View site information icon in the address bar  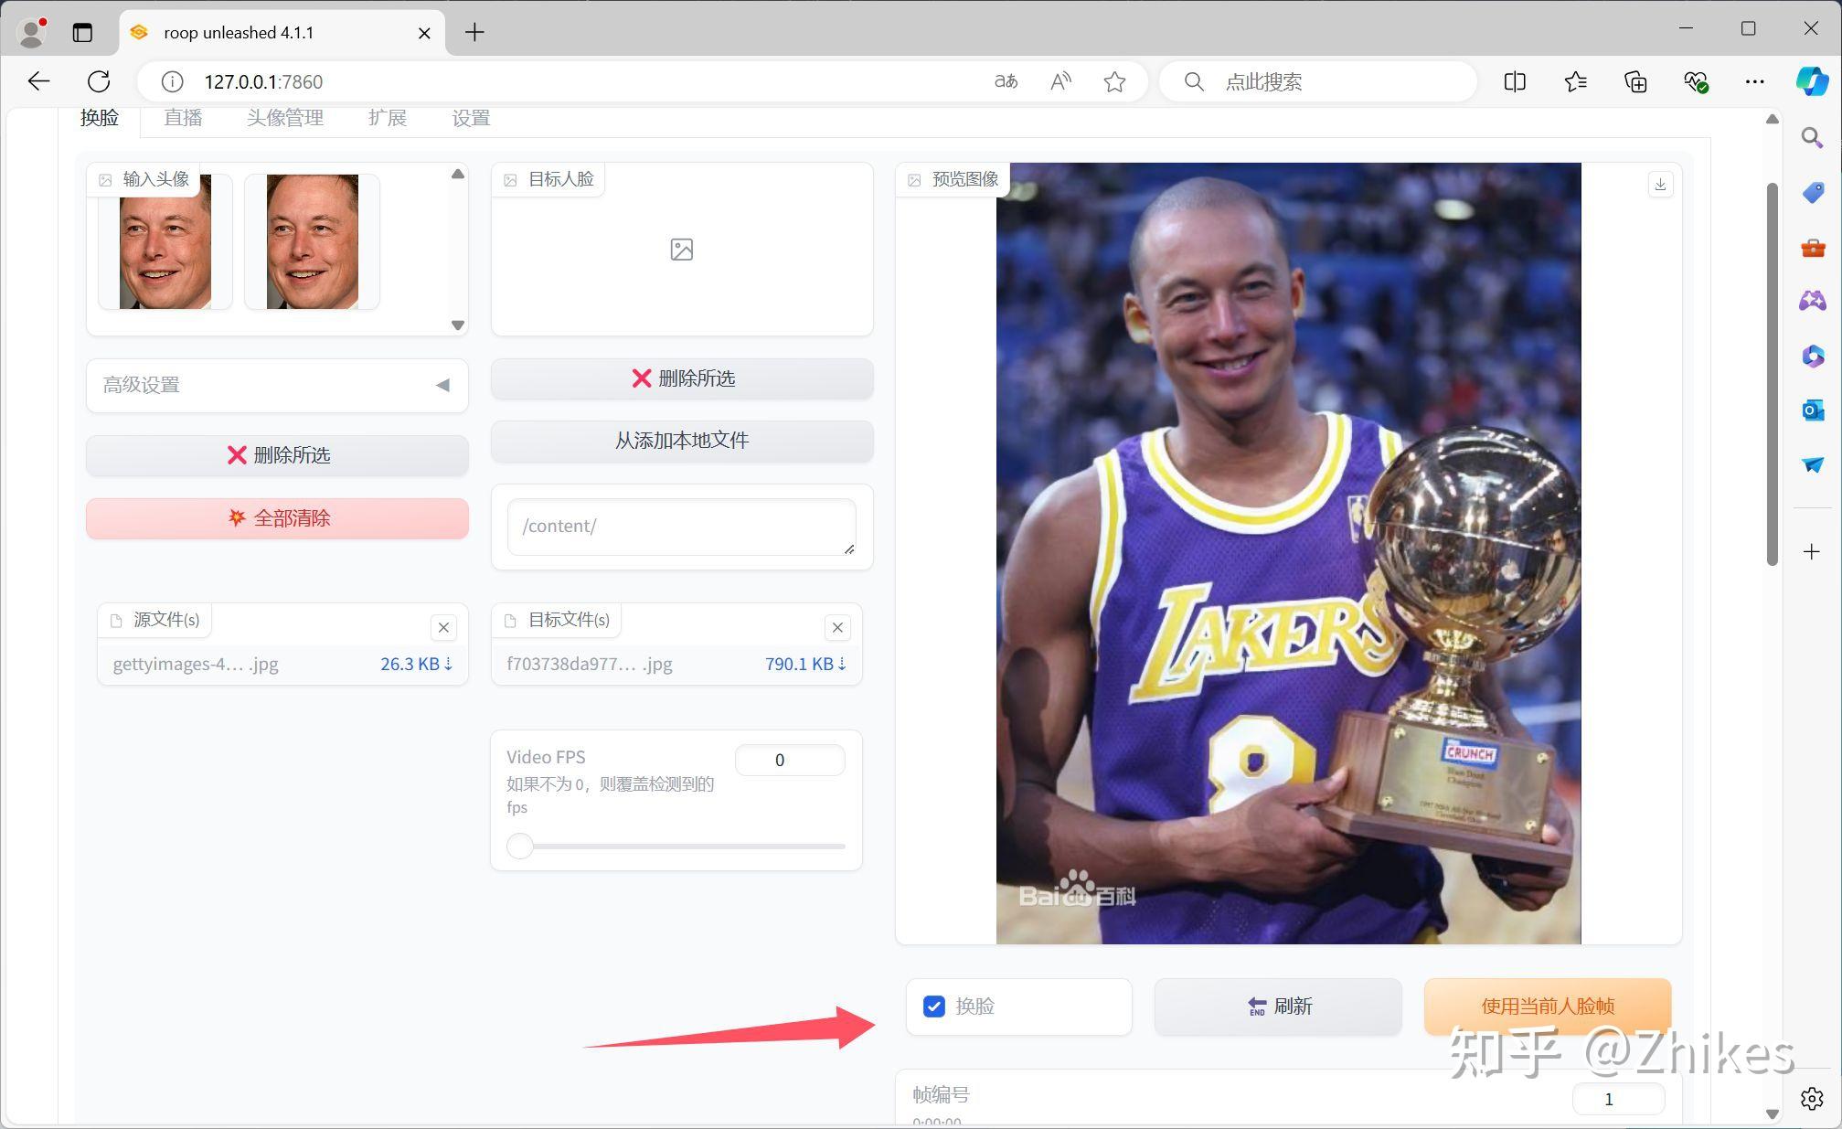click(172, 81)
